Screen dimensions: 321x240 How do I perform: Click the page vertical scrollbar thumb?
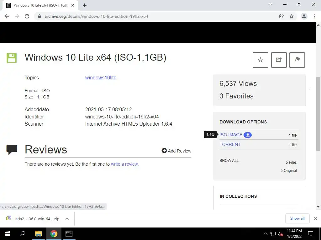318,114
